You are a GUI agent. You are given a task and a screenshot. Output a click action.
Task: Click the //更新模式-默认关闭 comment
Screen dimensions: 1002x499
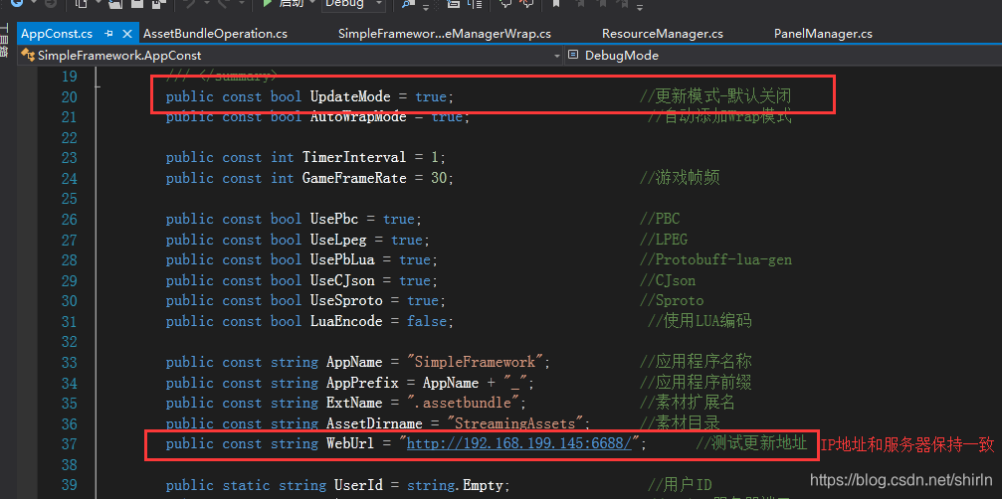point(715,97)
